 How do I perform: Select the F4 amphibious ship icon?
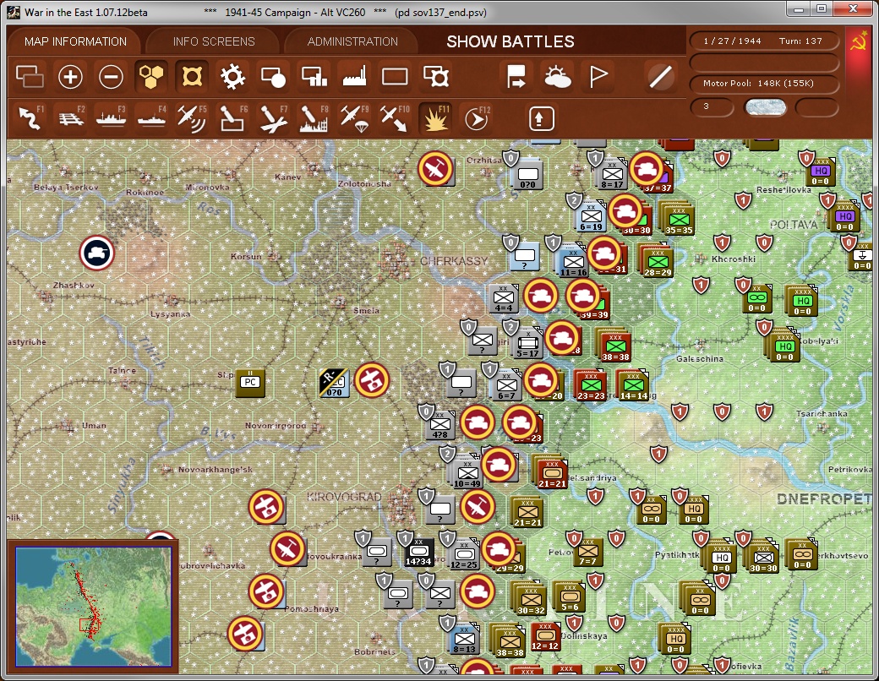[151, 118]
